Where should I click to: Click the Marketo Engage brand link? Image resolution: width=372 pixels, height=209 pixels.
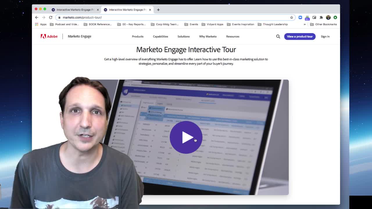point(79,36)
